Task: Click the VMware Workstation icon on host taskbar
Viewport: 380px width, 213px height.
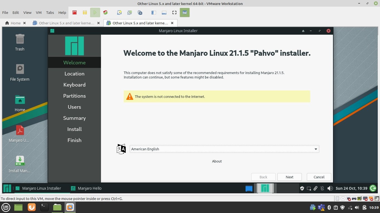Action: click(70, 207)
